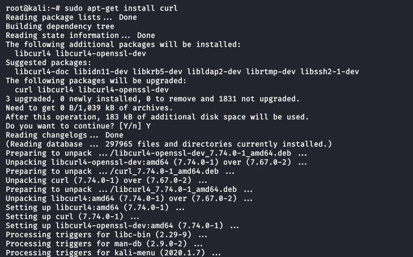Click the 'Reading state information... Done' line

80,36
